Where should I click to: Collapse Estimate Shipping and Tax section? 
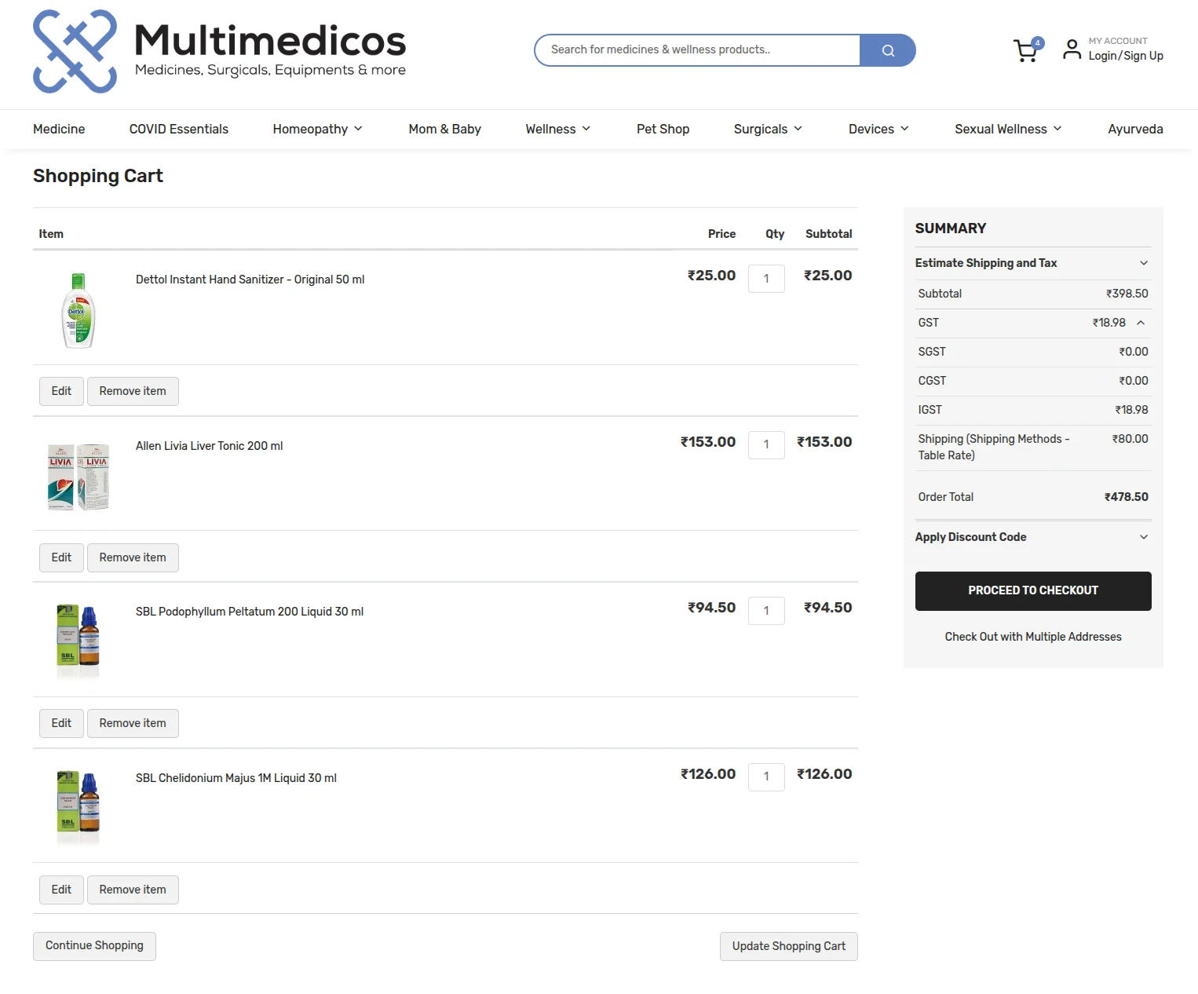(1143, 263)
